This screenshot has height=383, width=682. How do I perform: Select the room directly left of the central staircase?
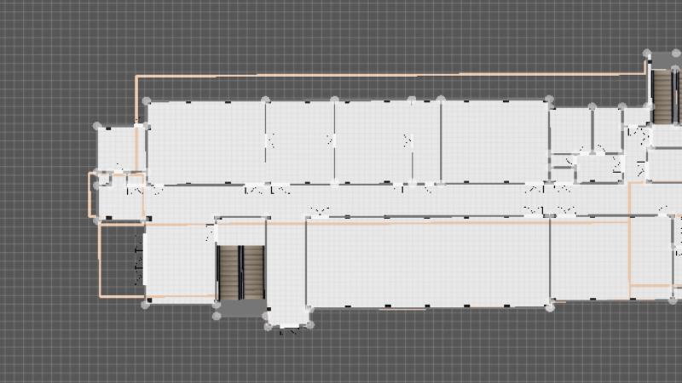click(x=179, y=260)
